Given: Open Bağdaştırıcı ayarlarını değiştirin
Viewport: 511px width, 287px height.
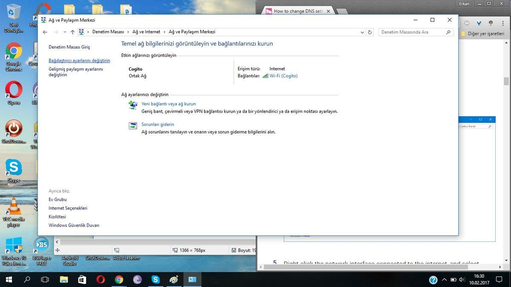Looking at the screenshot, I should point(79,60).
